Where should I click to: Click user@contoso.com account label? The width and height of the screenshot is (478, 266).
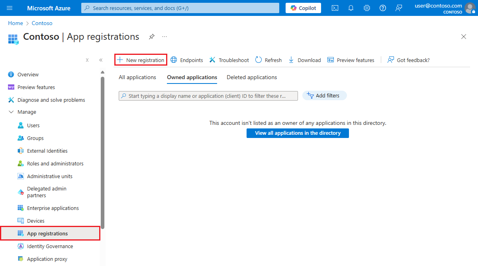coord(438,6)
